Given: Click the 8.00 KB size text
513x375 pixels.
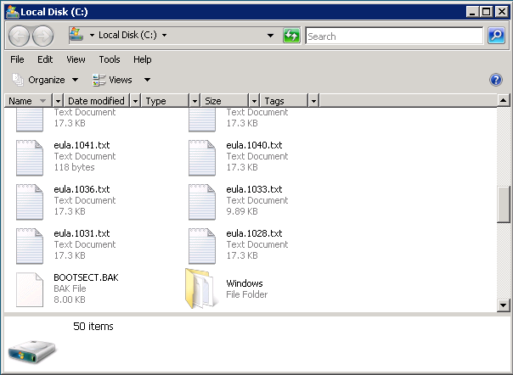Looking at the screenshot, I should tap(70, 299).
